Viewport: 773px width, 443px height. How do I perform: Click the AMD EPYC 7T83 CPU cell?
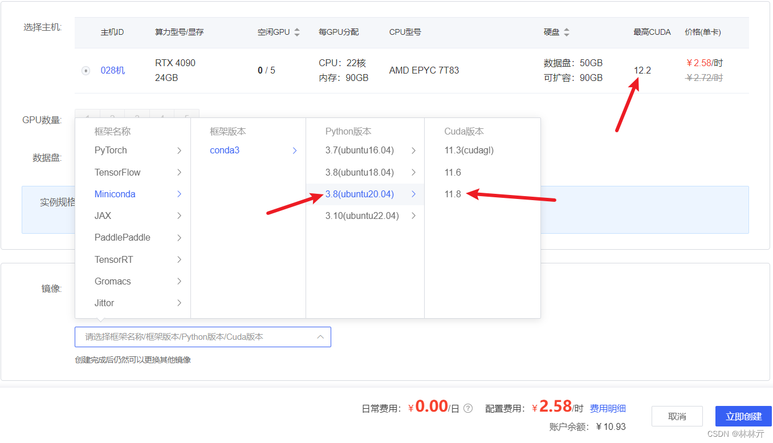point(424,71)
